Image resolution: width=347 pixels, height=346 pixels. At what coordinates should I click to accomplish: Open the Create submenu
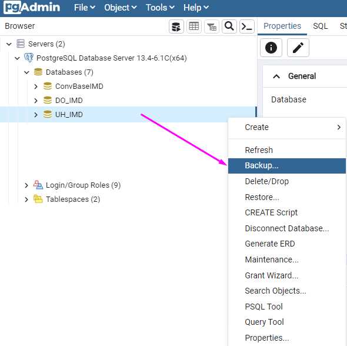[287, 127]
